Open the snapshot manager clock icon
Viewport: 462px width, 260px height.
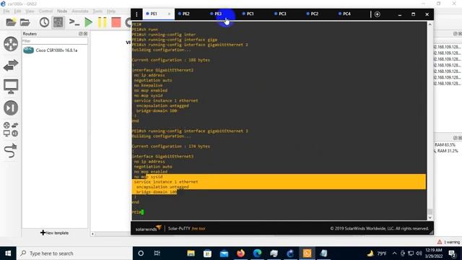[x=44, y=22]
